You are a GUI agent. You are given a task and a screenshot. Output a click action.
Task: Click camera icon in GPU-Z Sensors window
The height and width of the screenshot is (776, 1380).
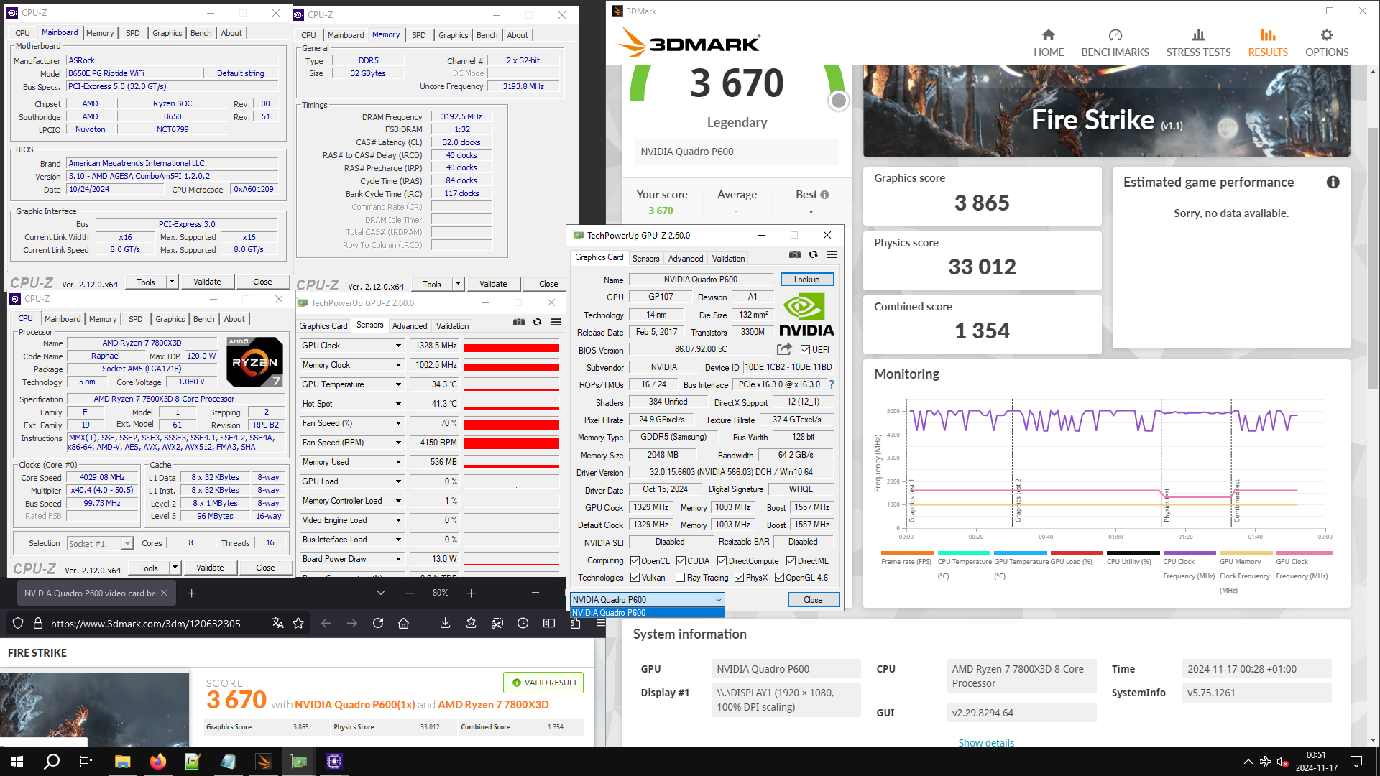pos(519,322)
